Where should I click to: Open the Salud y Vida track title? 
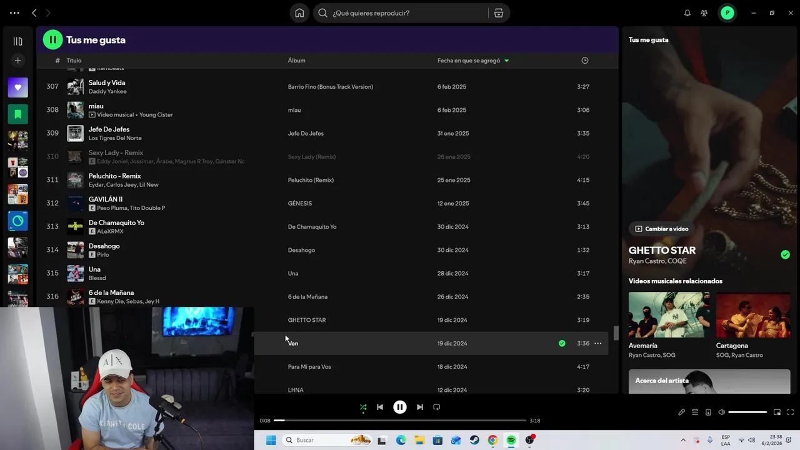click(107, 82)
